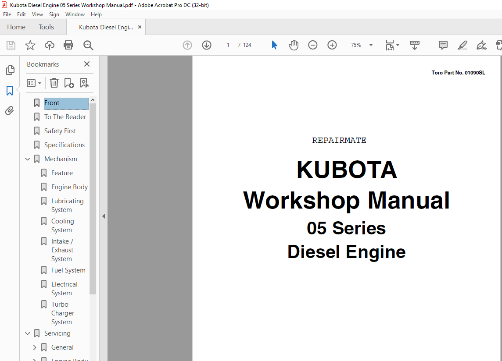Click the upload to cloud icon

(49, 45)
